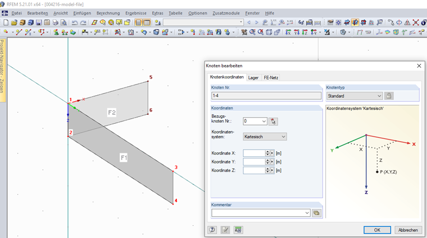
Task: Open the Bezugsknoten Nr. dropdown
Action: coord(264,122)
